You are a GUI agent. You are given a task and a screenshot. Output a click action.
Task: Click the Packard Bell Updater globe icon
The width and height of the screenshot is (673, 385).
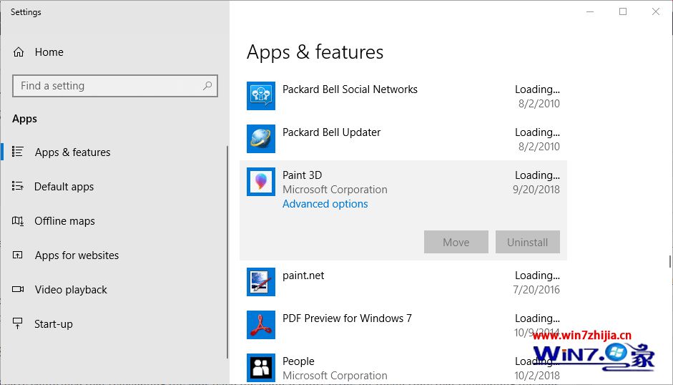(261, 139)
